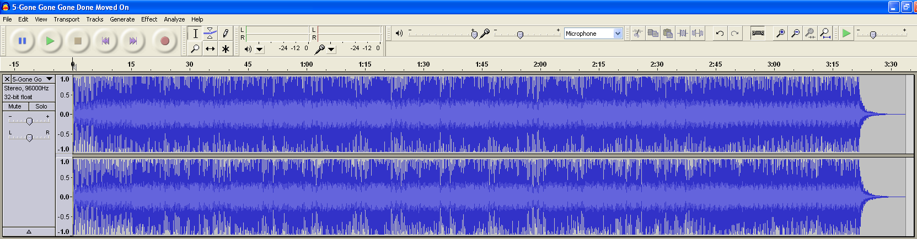Open the Edit menu
Screen dimensions: 917x239
[x=23, y=19]
